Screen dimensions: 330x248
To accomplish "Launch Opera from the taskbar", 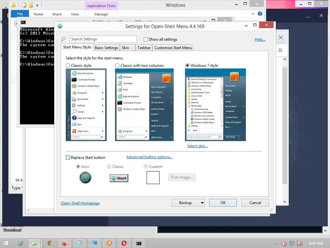I will (124, 243).
